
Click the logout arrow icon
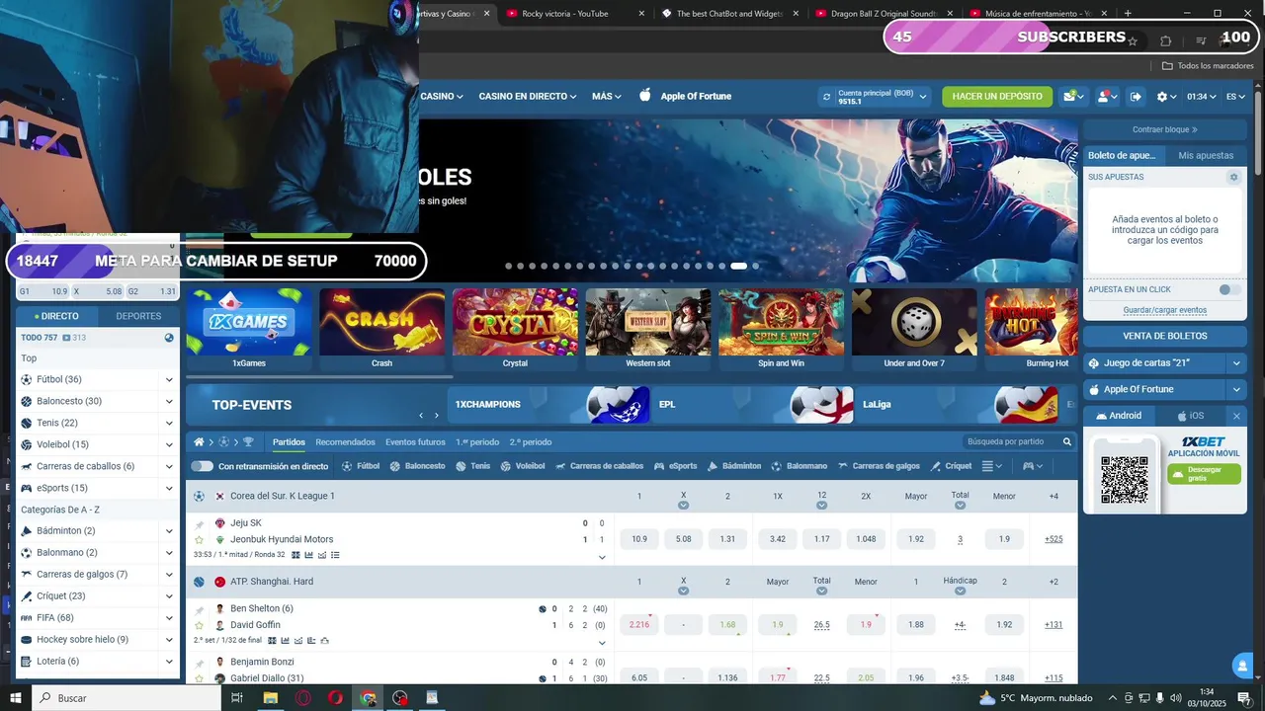1136,97
